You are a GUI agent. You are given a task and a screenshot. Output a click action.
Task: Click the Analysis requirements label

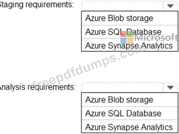[37, 87]
